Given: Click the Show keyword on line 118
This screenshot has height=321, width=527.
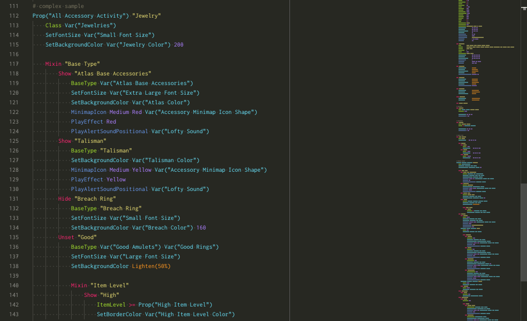Looking at the screenshot, I should click(65, 74).
